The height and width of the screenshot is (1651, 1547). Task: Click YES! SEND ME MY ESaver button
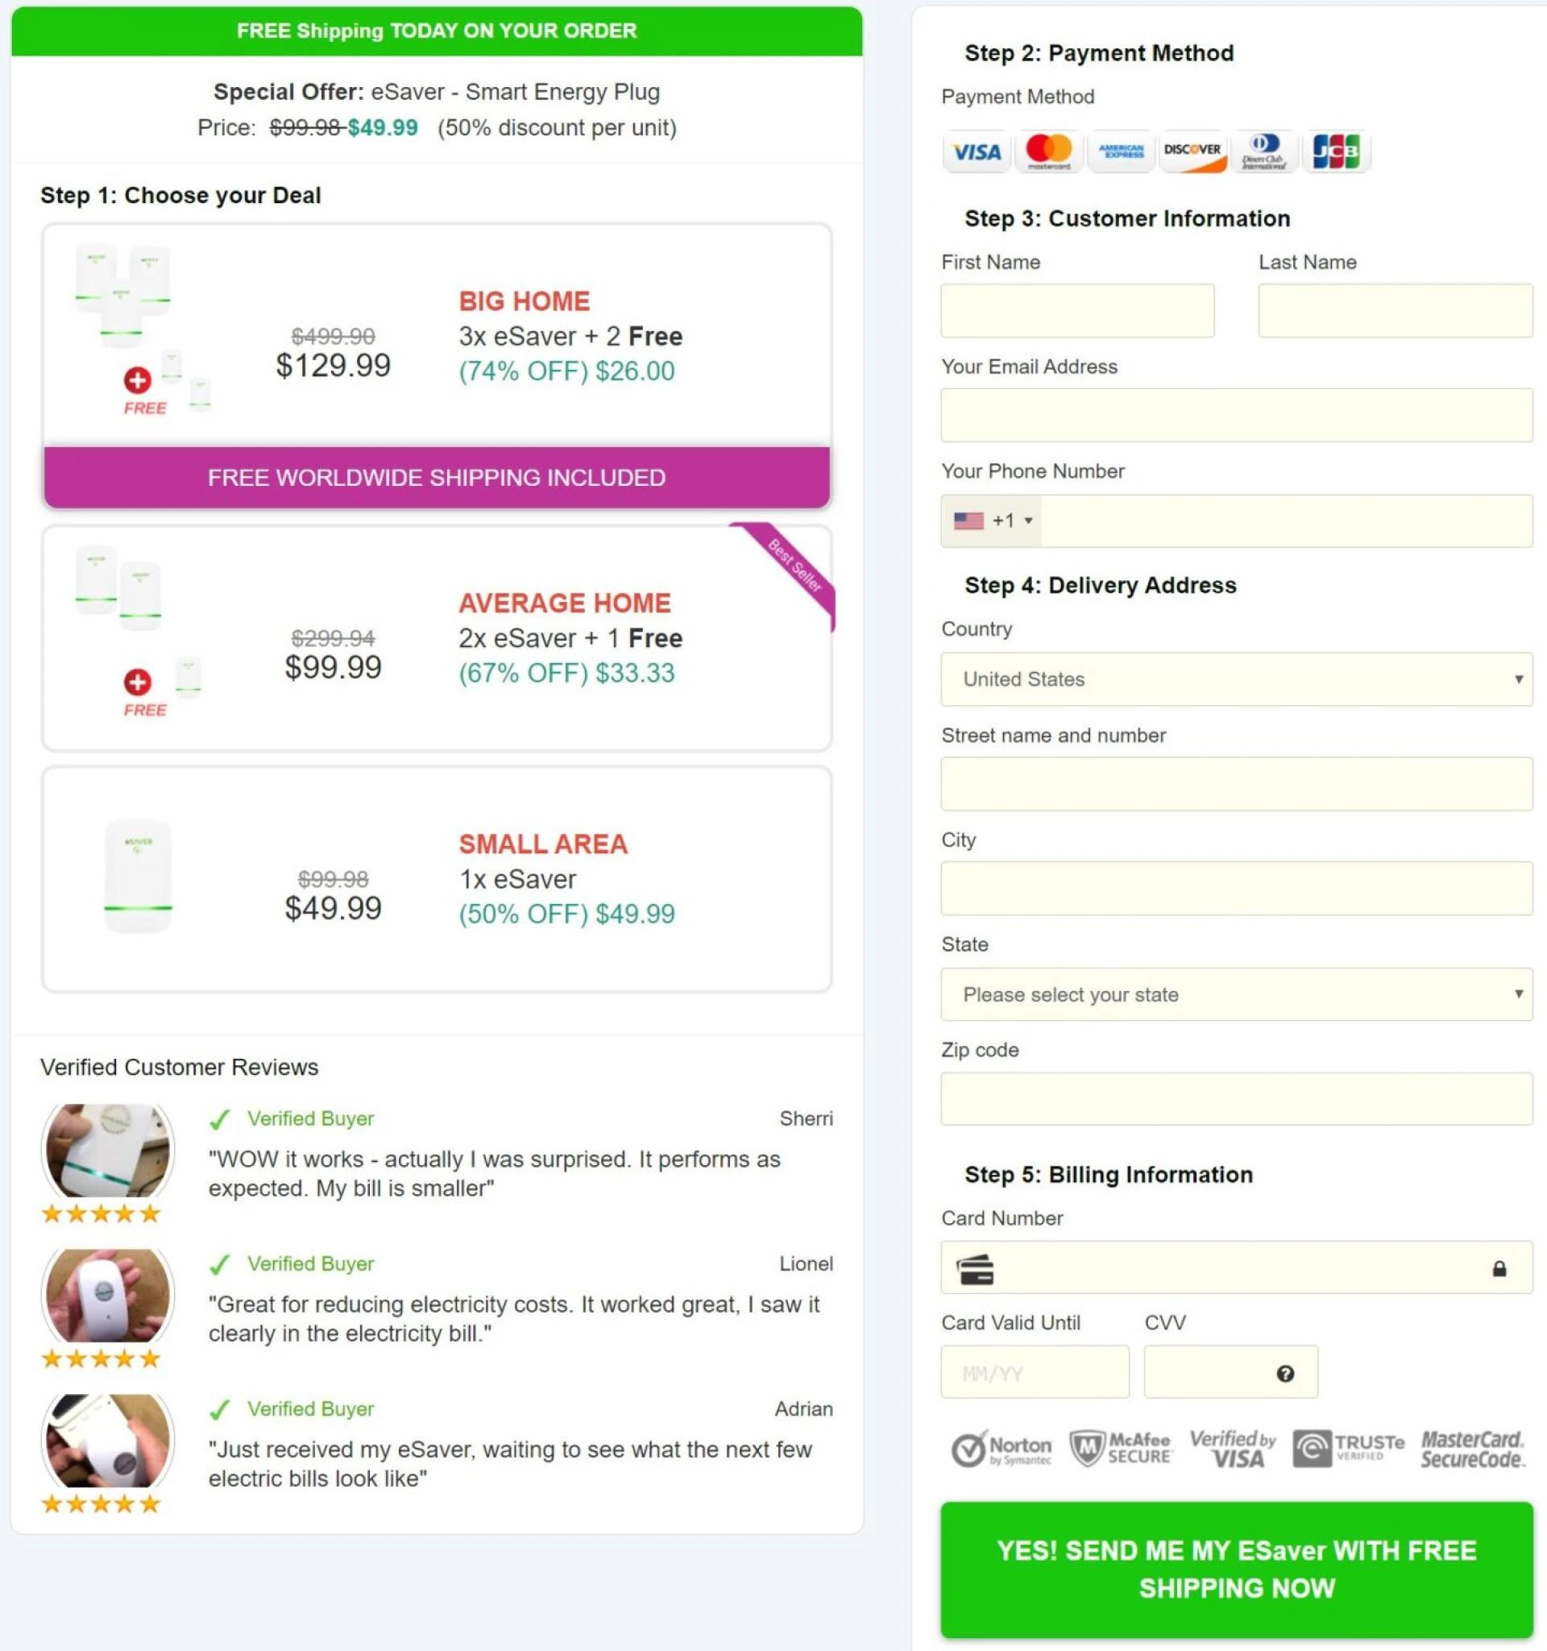pyautogui.click(x=1237, y=1570)
